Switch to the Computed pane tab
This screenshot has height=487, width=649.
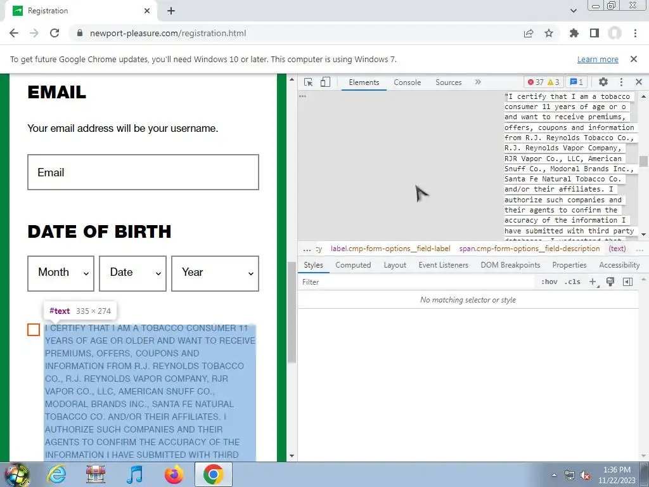[353, 265]
